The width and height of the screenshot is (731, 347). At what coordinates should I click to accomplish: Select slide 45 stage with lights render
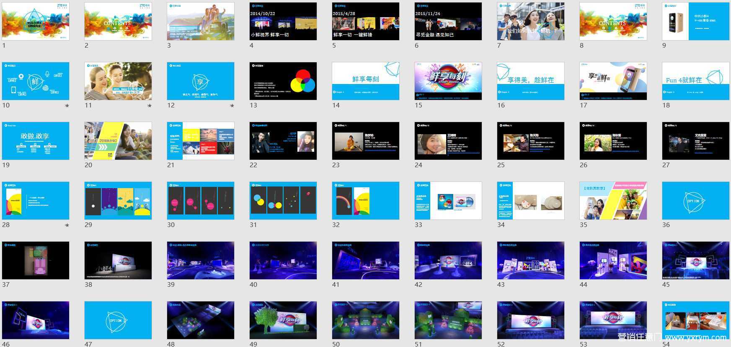(696, 260)
